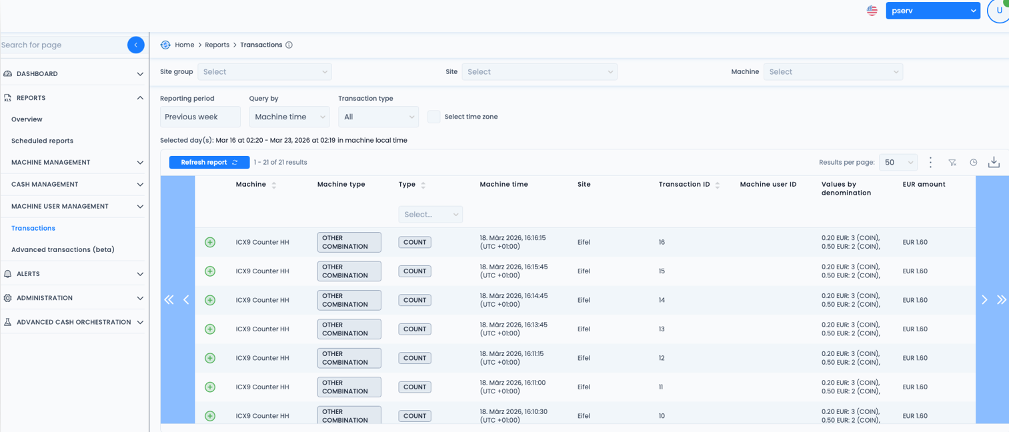This screenshot has width=1009, height=432.
Task: Click the Dashboard gauge icon in sidebar
Action: click(x=8, y=73)
